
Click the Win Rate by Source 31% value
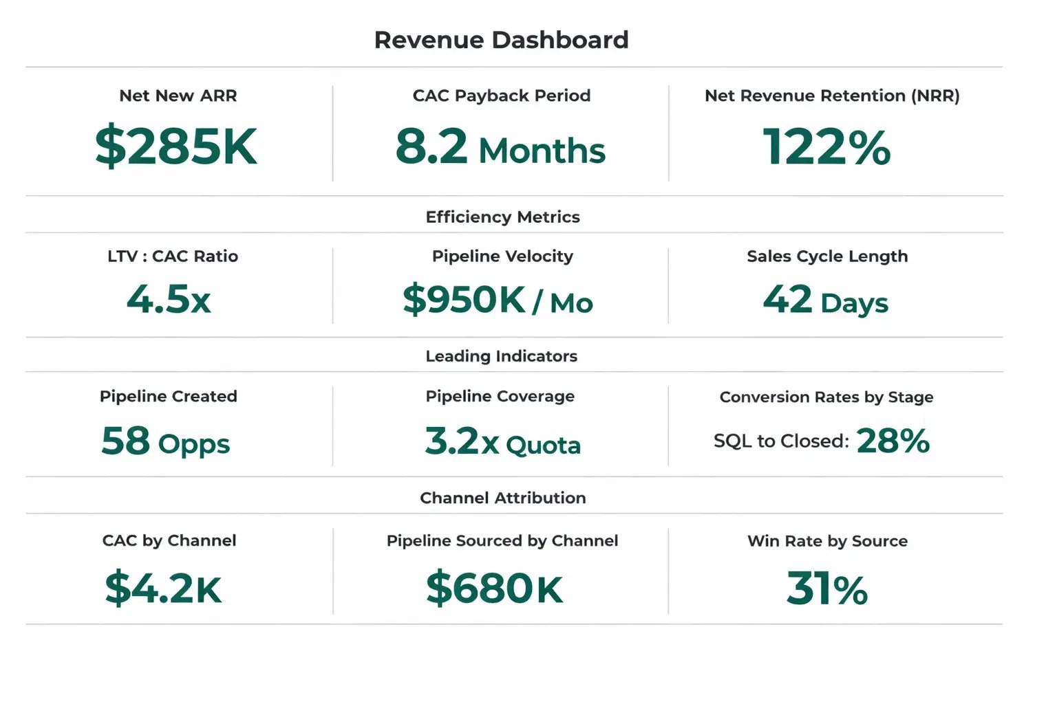[826, 588]
